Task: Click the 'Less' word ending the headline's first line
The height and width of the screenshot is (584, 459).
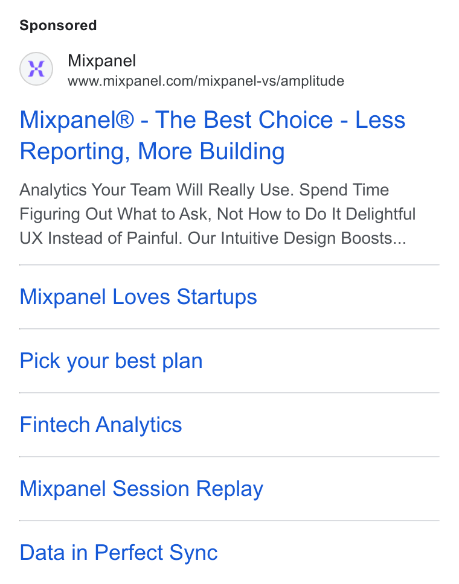Action: pyautogui.click(x=380, y=120)
